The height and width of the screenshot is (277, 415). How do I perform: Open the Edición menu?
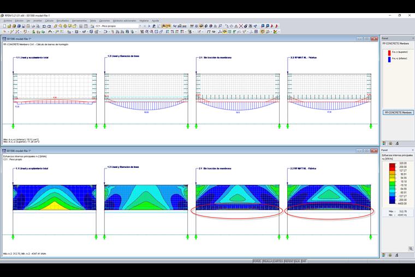click(x=19, y=21)
